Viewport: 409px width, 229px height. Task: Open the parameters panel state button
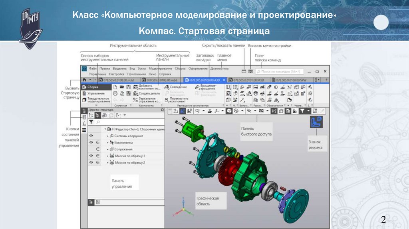tap(84, 117)
